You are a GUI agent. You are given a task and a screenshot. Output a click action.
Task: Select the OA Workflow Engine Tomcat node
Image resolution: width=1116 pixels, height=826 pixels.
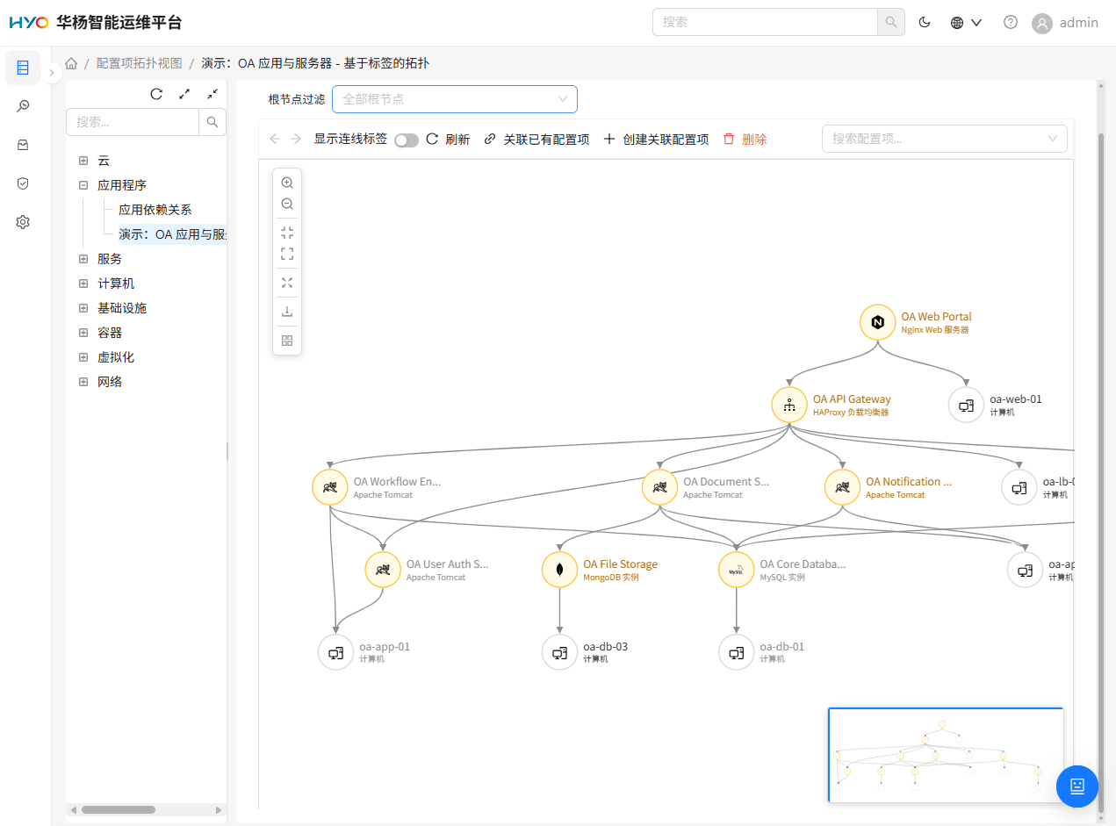click(x=330, y=487)
